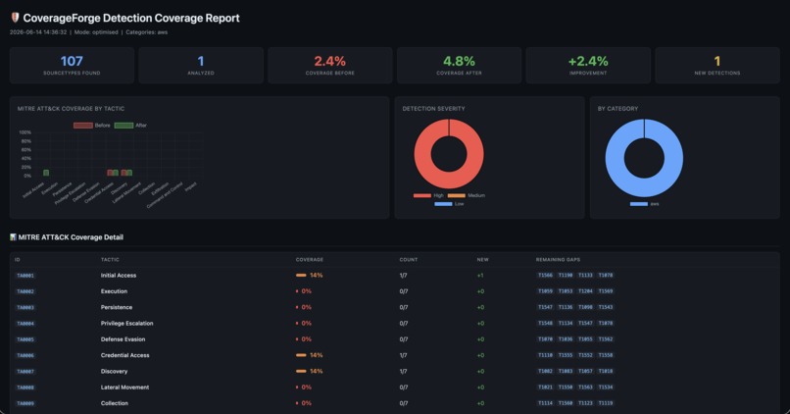Click the 14% coverage bar for Discovery
Viewport: 790px width, 414px height.
[301, 371]
